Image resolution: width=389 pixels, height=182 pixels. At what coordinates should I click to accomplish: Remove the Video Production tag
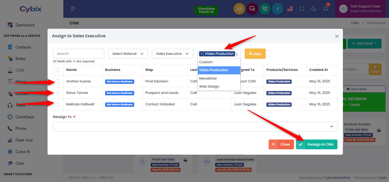click(201, 54)
